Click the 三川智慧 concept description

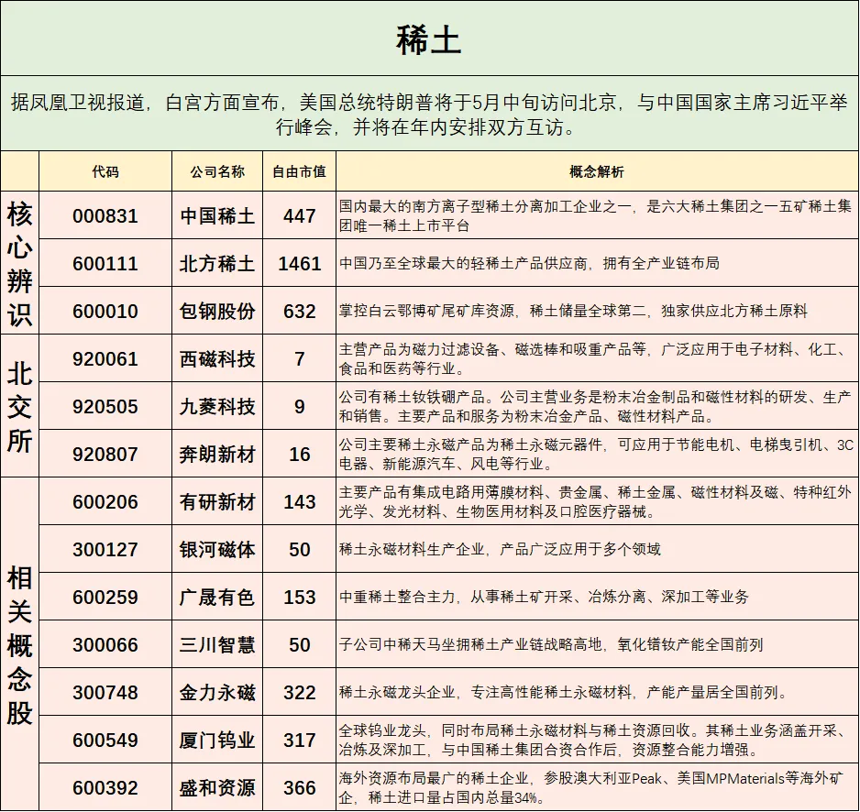click(551, 645)
